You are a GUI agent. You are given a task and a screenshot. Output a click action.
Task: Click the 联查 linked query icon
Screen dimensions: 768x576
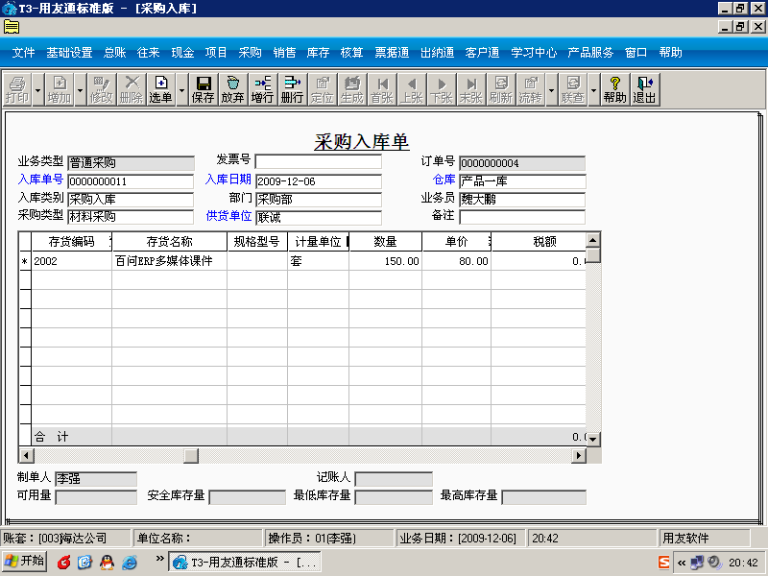[572, 89]
